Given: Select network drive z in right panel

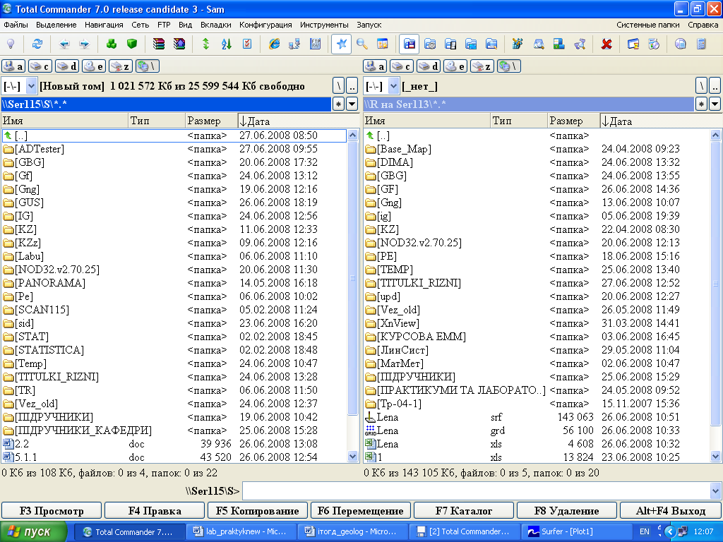Looking at the screenshot, I should [482, 66].
